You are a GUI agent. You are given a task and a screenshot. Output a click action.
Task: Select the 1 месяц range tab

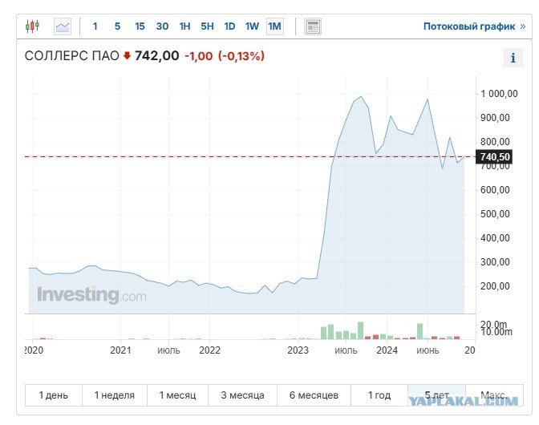[177, 395]
